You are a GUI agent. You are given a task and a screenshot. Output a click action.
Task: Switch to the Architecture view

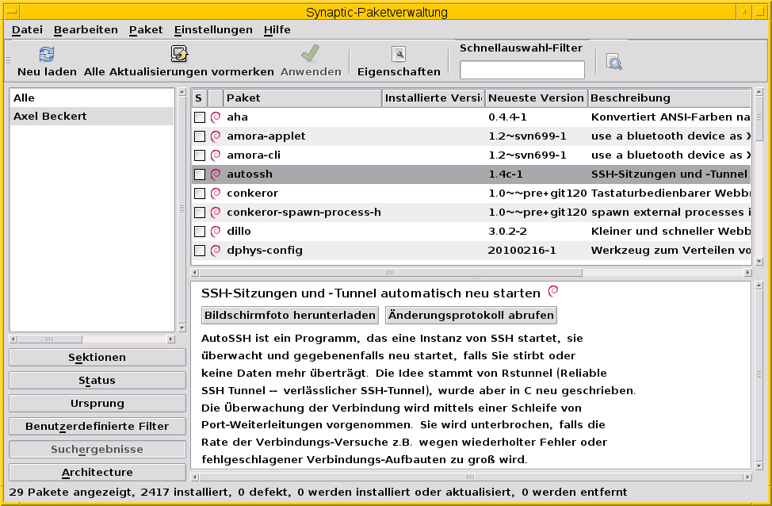click(x=97, y=472)
